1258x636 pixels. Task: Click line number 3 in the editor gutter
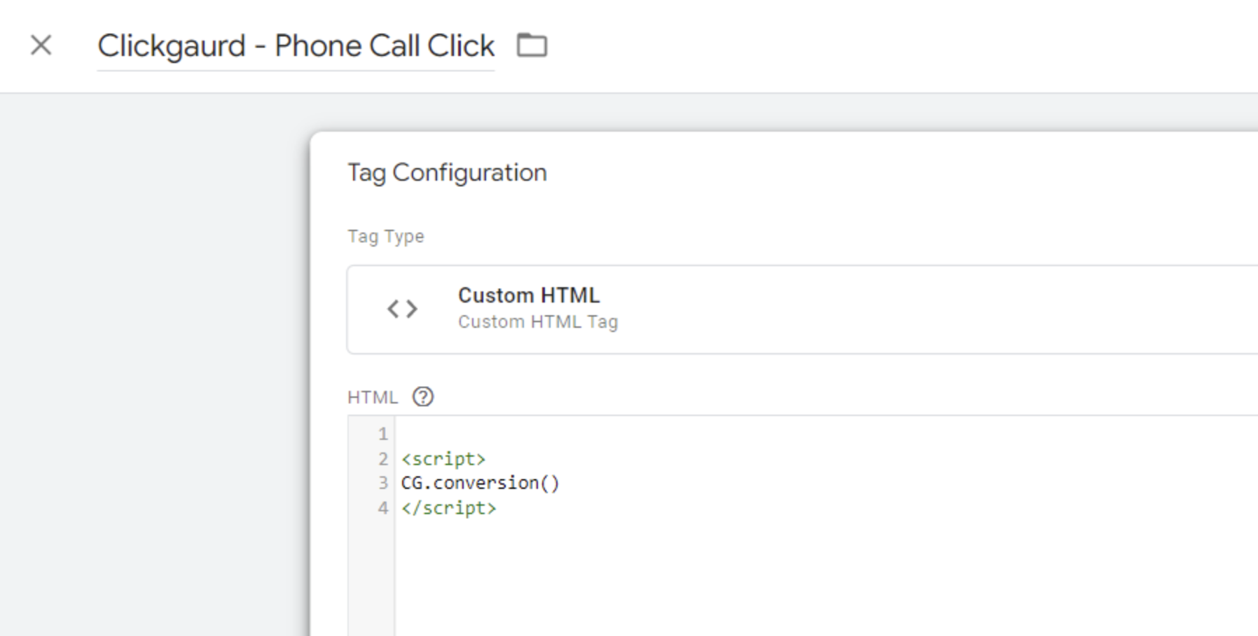click(x=382, y=483)
